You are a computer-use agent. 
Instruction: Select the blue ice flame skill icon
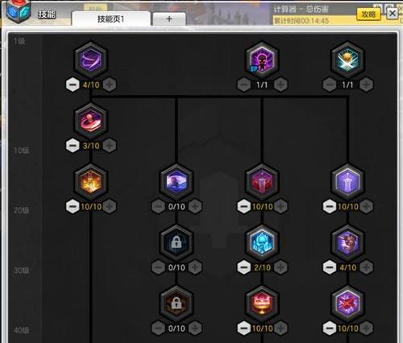click(262, 242)
